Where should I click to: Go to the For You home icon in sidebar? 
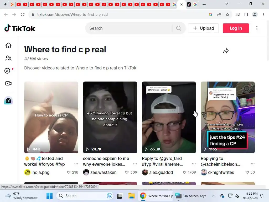point(8,46)
